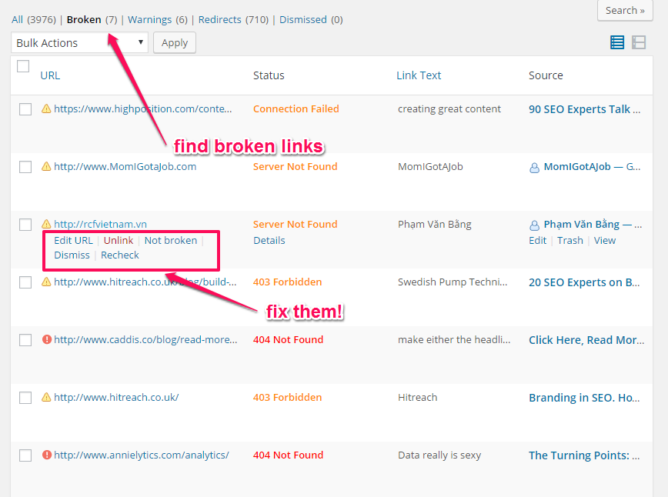Open the caddis.co/blog/read-more URL
This screenshot has width=668, height=497.
point(145,339)
